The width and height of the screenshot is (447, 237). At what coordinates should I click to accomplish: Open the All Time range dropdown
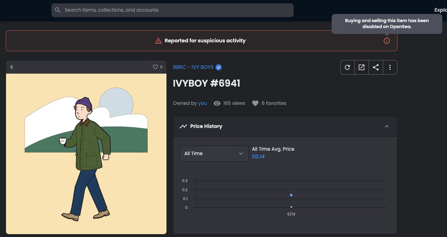pyautogui.click(x=214, y=154)
